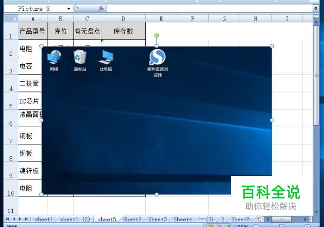Click the vertical scrollbar down arrow
The height and width of the screenshot is (227, 324).
[316, 212]
